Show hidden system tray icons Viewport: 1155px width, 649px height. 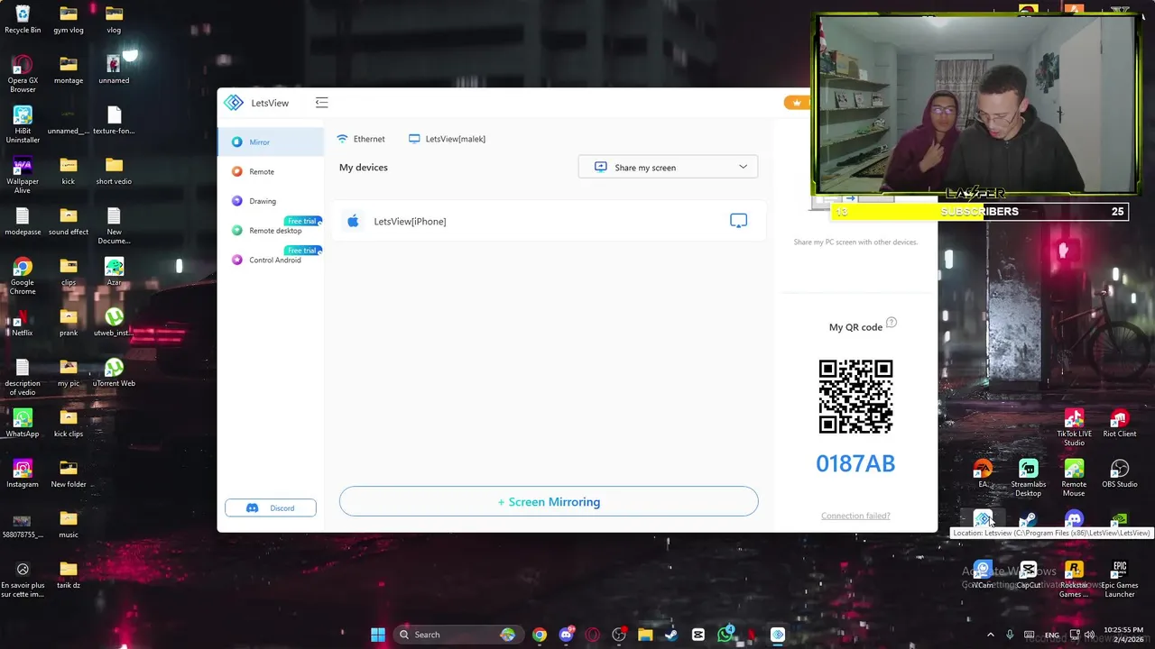click(990, 635)
